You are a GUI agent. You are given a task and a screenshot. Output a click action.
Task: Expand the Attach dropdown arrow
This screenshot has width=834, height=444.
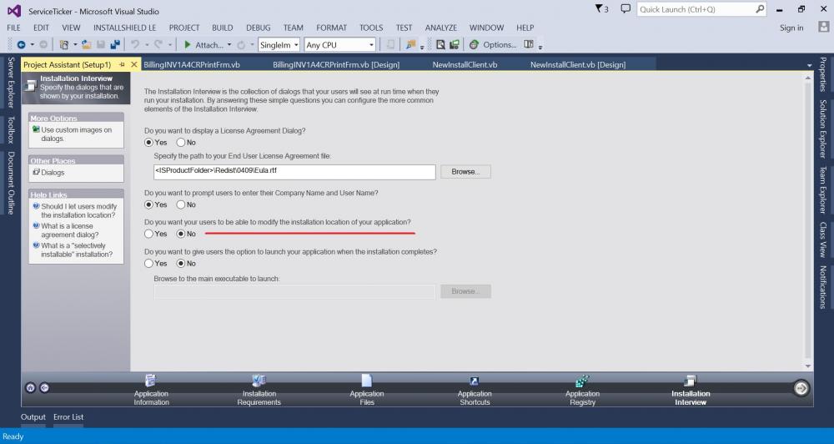click(229, 45)
